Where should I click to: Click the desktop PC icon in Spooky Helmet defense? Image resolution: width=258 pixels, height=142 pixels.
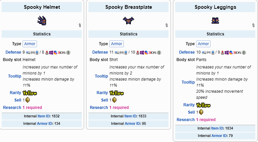pos(28,52)
